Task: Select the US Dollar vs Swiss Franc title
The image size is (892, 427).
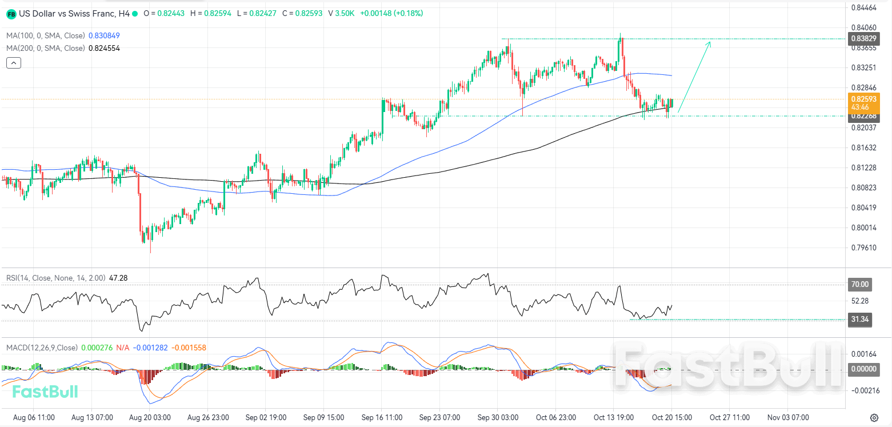Action: point(74,13)
